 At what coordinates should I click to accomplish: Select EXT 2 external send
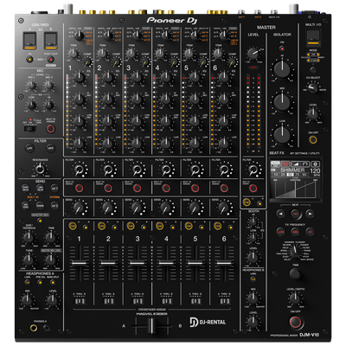pyautogui.click(x=54, y=205)
